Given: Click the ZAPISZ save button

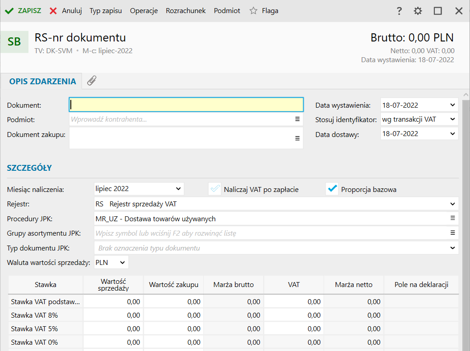Looking at the screenshot, I should click(x=23, y=11).
